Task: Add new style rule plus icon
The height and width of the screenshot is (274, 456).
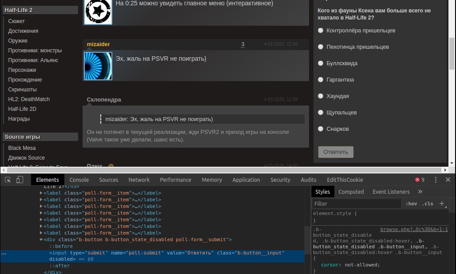Action: tap(442, 204)
